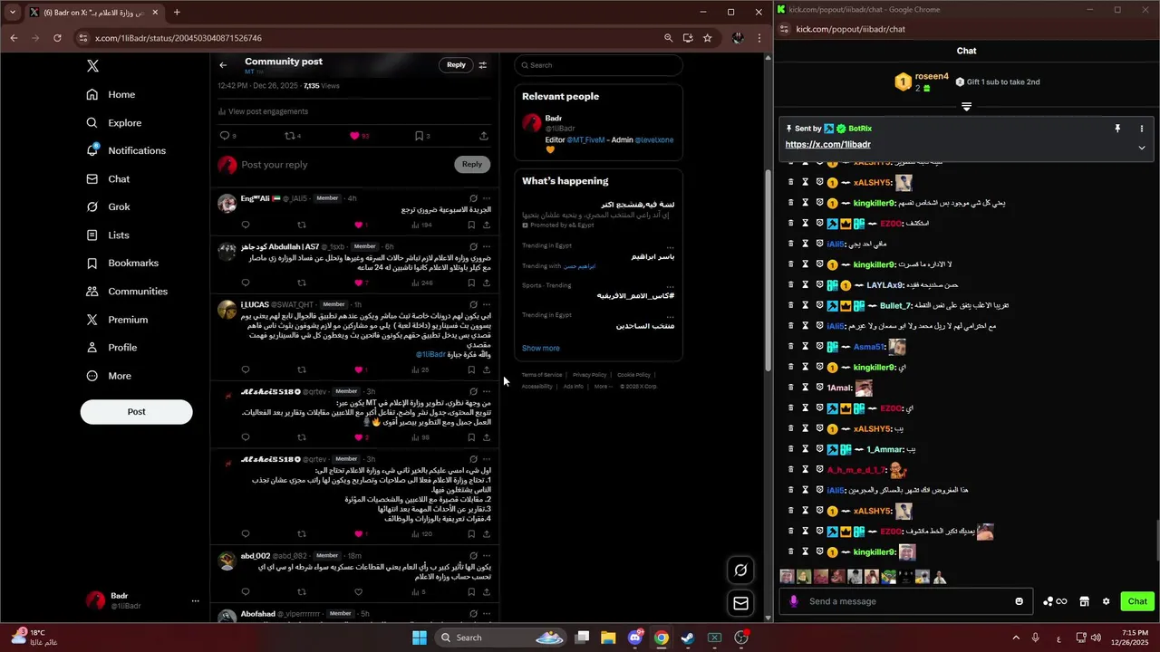Open the X logo home icon
1160x652 pixels.
point(92,66)
